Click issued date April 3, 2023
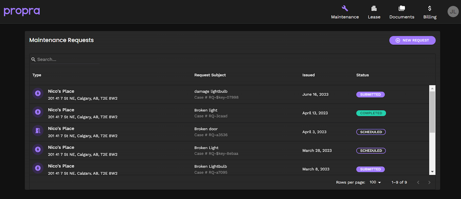This screenshot has width=461, height=199. 314,132
